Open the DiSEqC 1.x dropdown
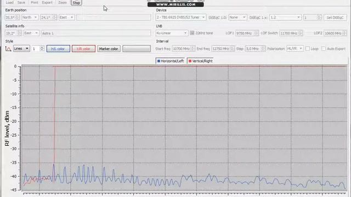This screenshot has width=351, height=197. (285, 17)
